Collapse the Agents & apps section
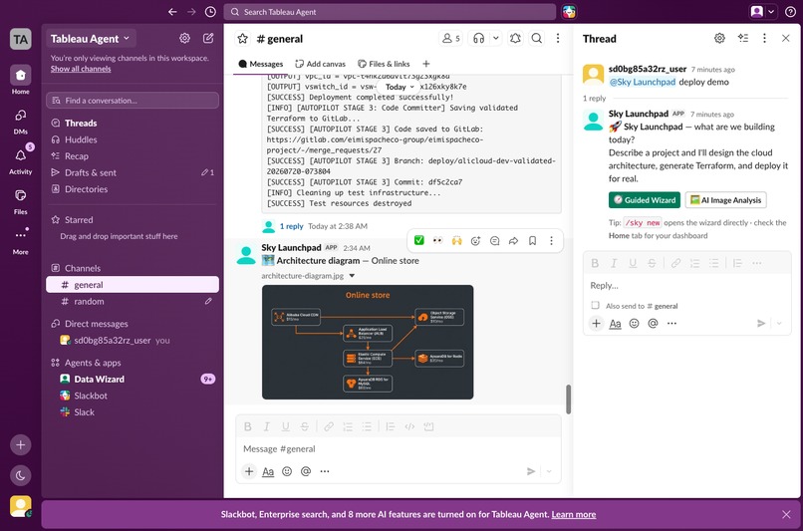 tap(93, 363)
